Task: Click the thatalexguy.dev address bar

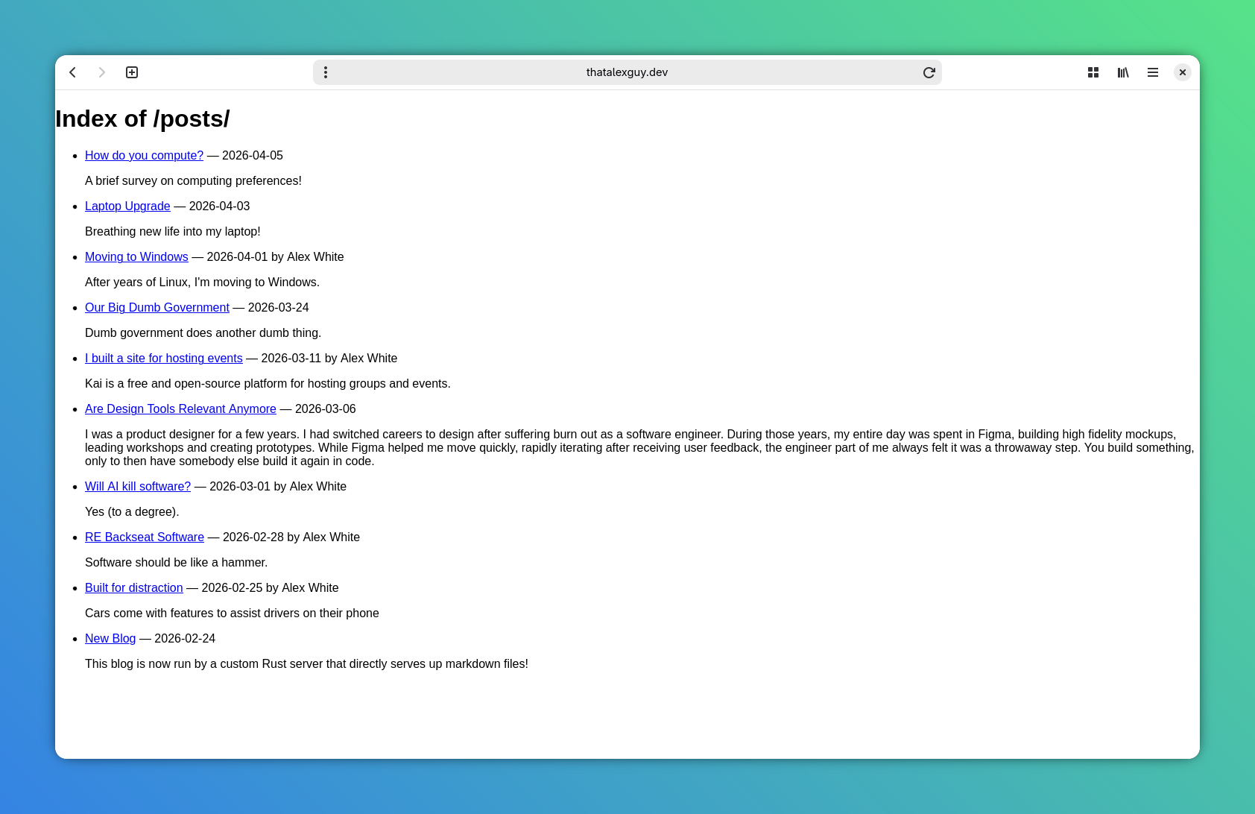Action: pos(626,72)
